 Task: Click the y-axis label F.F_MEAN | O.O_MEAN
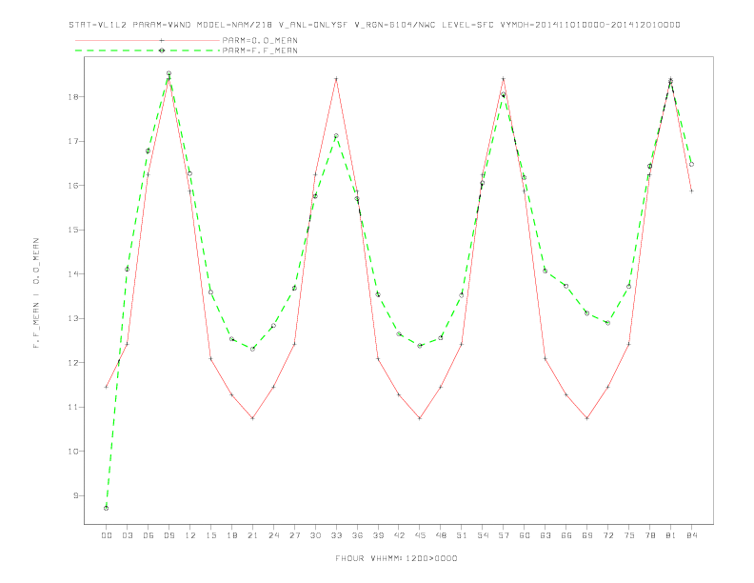[x=36, y=293]
